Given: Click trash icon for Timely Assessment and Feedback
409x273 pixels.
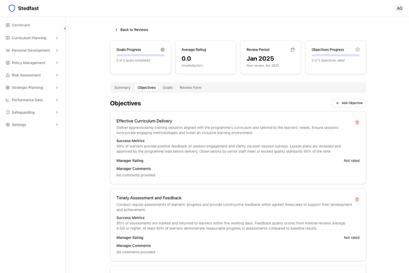Looking at the screenshot, I should click(x=357, y=199).
